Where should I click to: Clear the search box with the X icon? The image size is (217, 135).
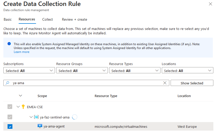[165, 83]
